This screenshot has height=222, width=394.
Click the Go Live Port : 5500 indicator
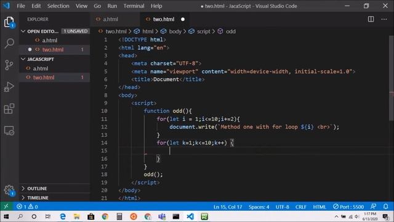[348, 207]
